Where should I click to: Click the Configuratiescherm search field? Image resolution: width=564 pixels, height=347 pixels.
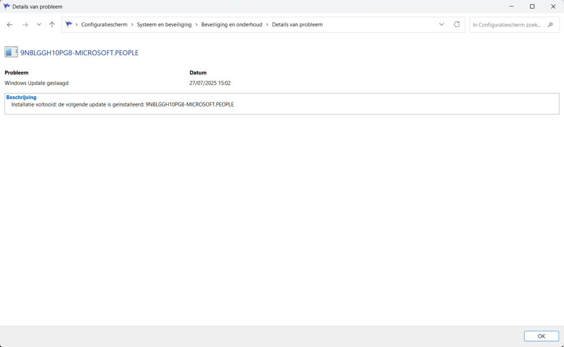[x=506, y=25]
